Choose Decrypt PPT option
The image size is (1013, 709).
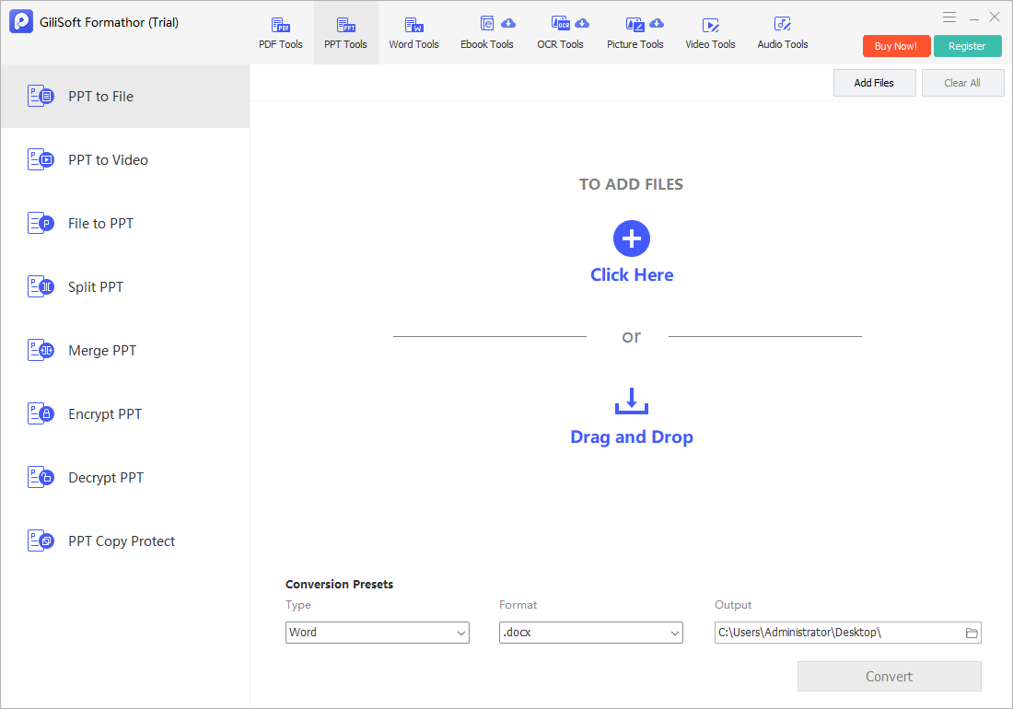pos(125,478)
